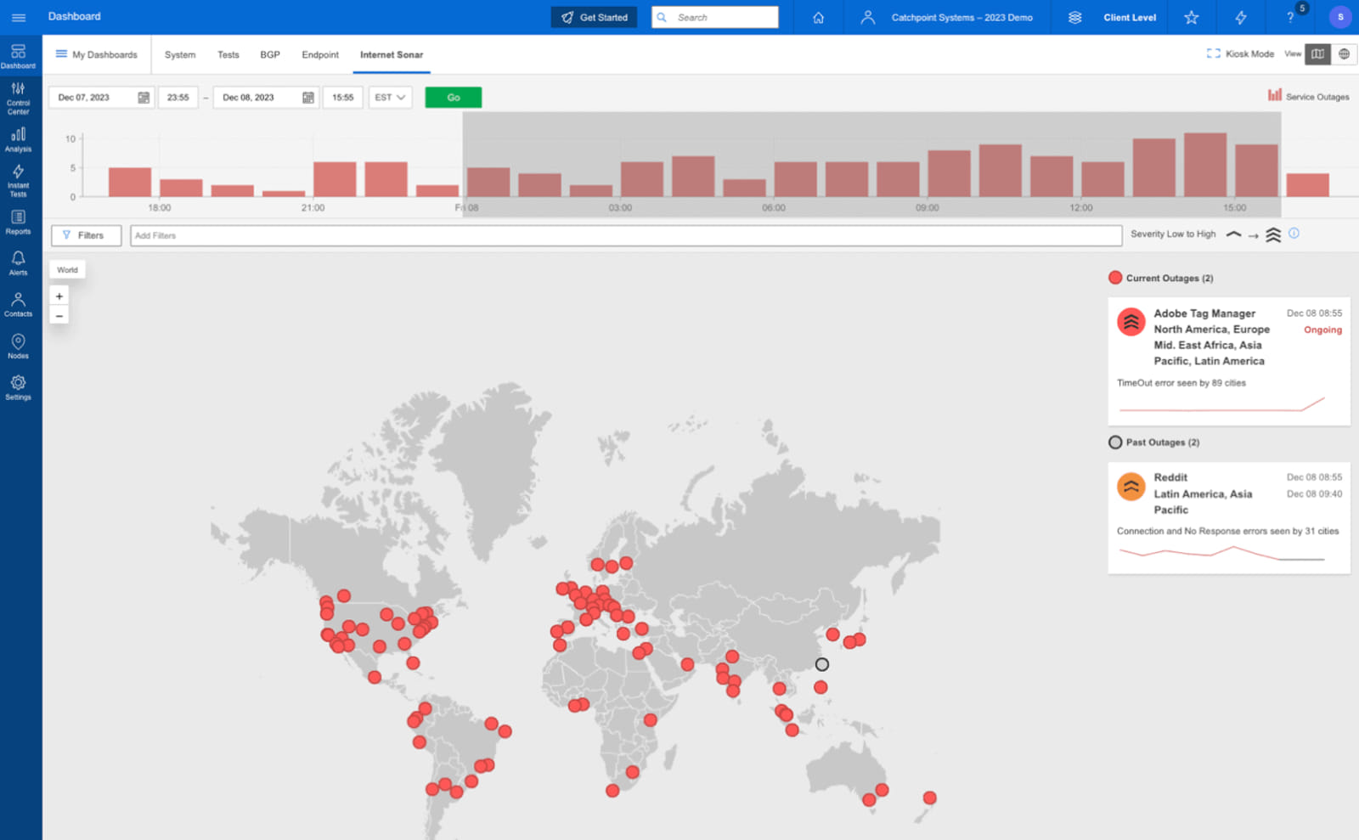Viewport: 1359px width, 840px height.
Task: Click the Home icon in top bar
Action: (x=818, y=17)
